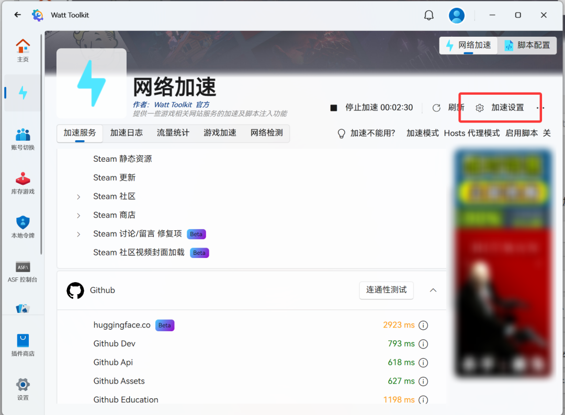The height and width of the screenshot is (415, 565).
Task: Click the info icon for Github Api
Action: (423, 363)
